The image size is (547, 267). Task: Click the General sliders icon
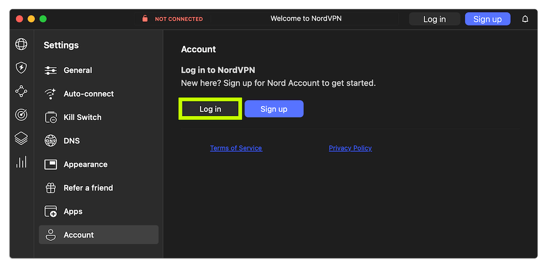click(x=50, y=70)
